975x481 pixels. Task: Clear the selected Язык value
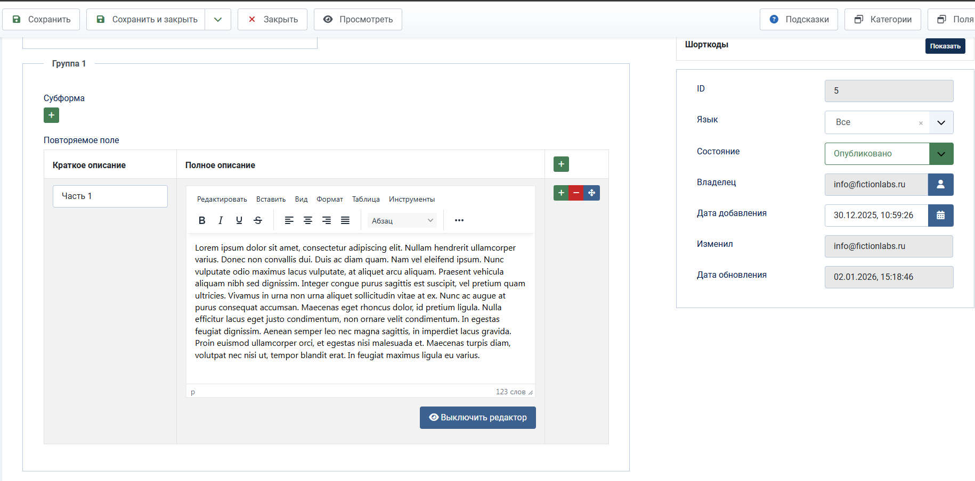[x=921, y=123]
